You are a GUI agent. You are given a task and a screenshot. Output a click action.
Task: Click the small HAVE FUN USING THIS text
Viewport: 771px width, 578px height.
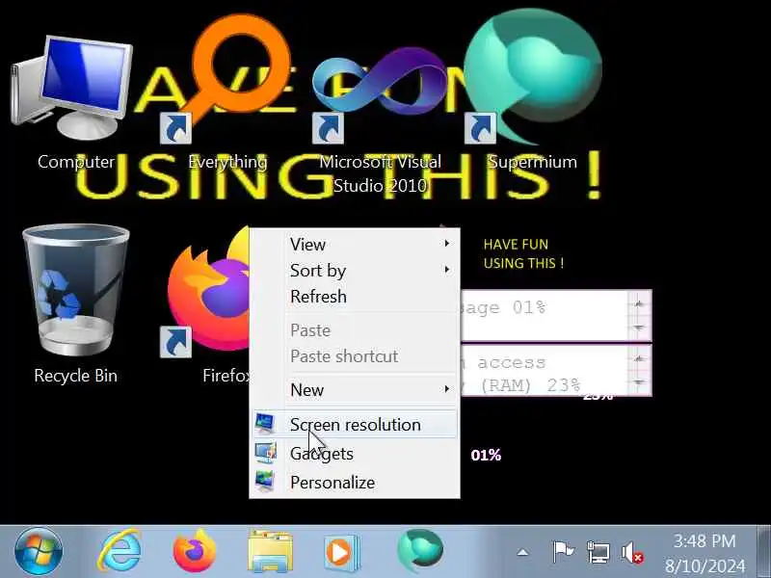click(523, 253)
